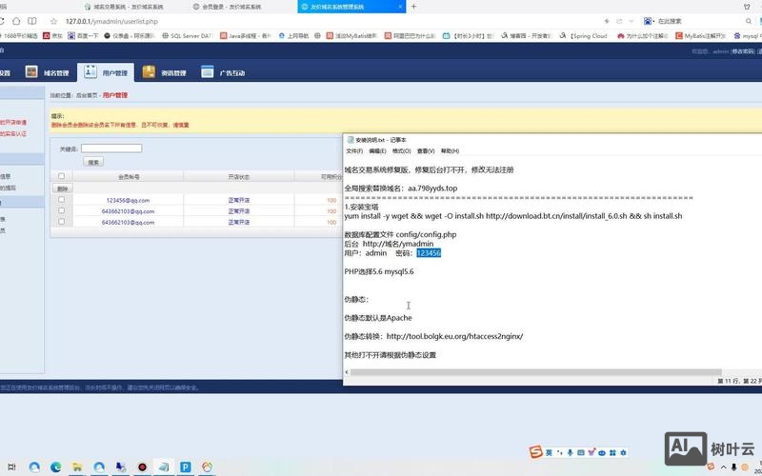Click the 用户管理 navigation icon
This screenshot has width=762, height=476.
90,72
